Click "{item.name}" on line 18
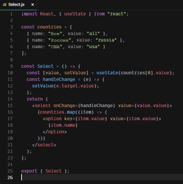Screen dimensions: 183x184 pos(63,125)
